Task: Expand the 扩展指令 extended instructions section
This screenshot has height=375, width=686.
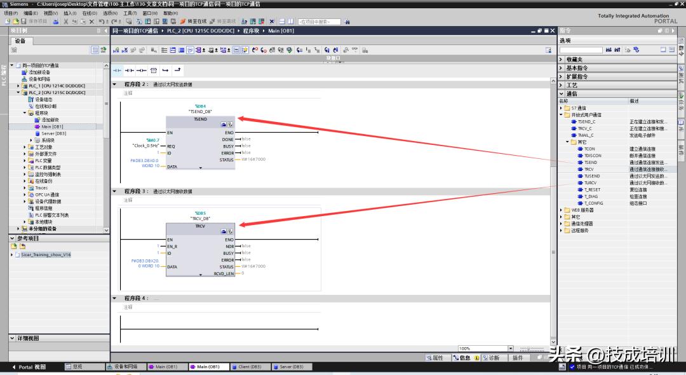Action: [x=561, y=76]
